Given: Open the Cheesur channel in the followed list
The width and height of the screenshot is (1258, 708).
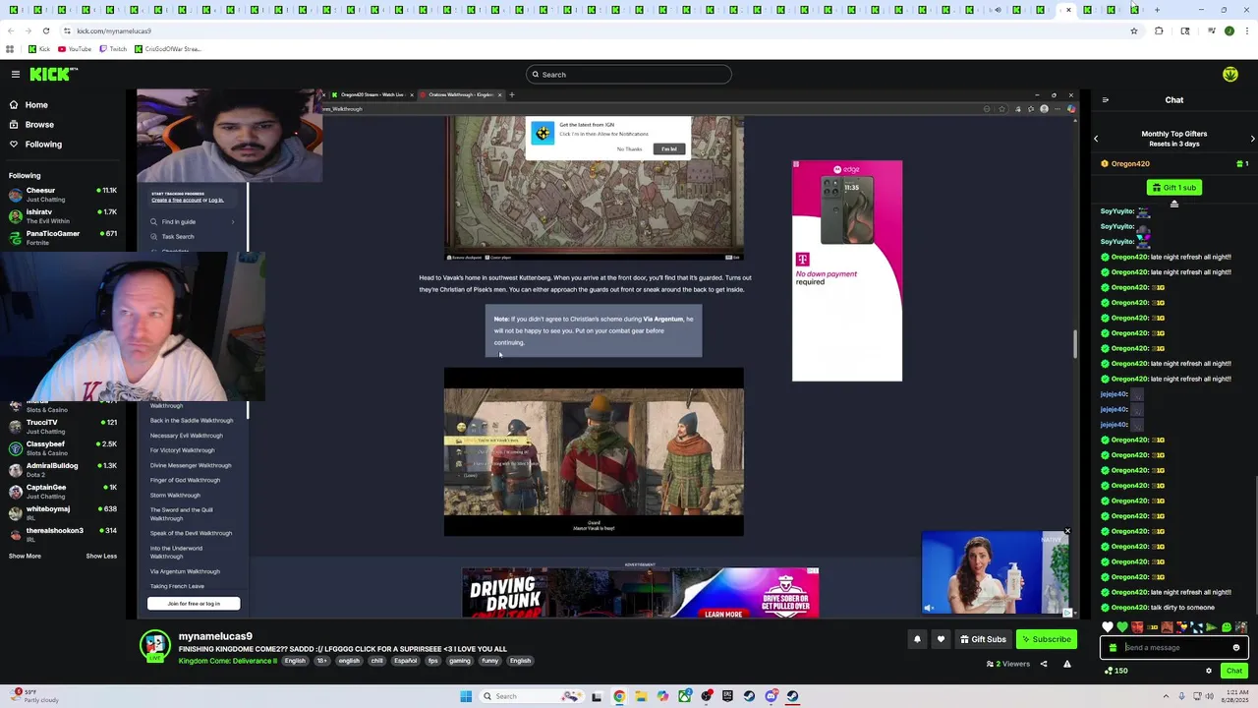Looking at the screenshot, I should tap(62, 194).
